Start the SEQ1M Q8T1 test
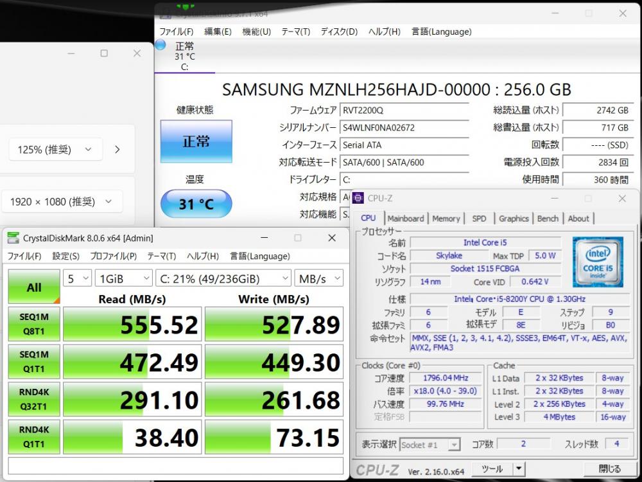The width and height of the screenshot is (642, 482). (34, 325)
